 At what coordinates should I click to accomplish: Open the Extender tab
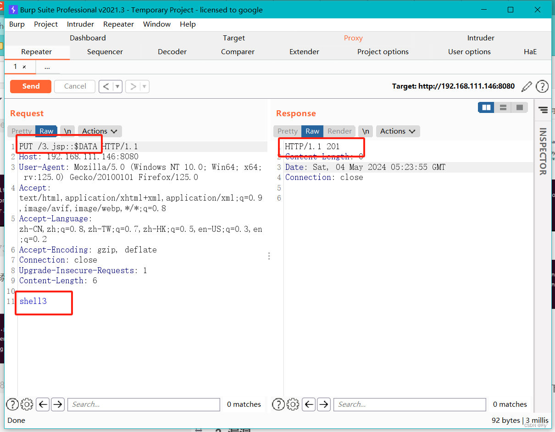304,52
